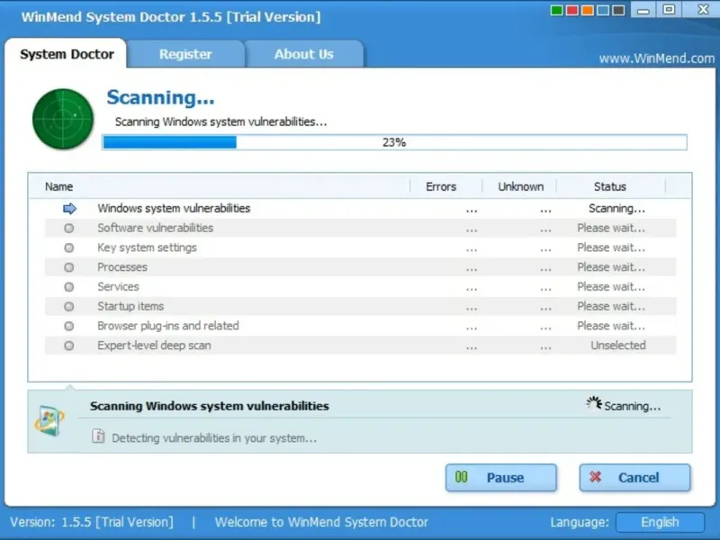Image resolution: width=720 pixels, height=540 pixels.
Task: Click the Version 1.5.5 Trial Version status text
Action: 92,522
